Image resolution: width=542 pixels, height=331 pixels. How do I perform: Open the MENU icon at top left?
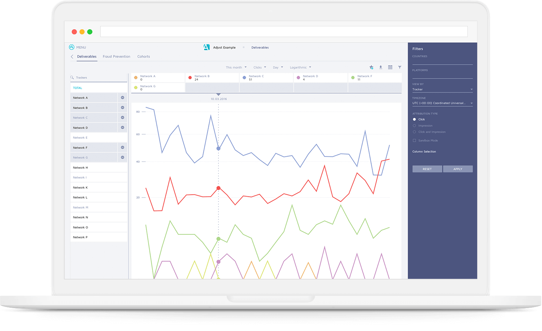click(71, 47)
